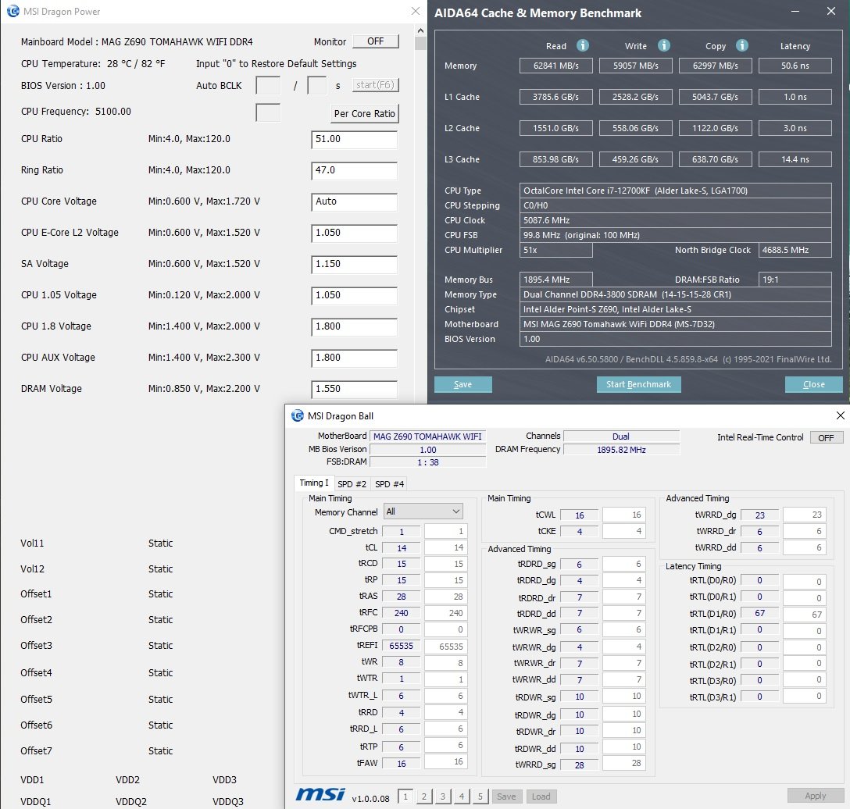
Task: Click the Memory Type field showing DDR4-3800
Action: click(x=676, y=294)
